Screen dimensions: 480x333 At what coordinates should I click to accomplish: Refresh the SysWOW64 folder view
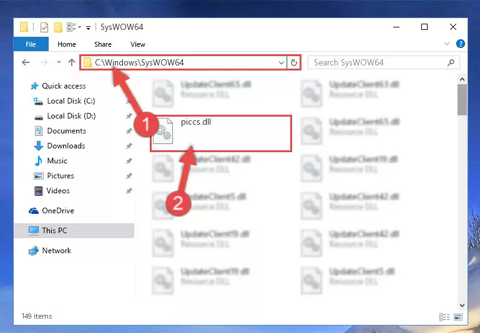294,63
